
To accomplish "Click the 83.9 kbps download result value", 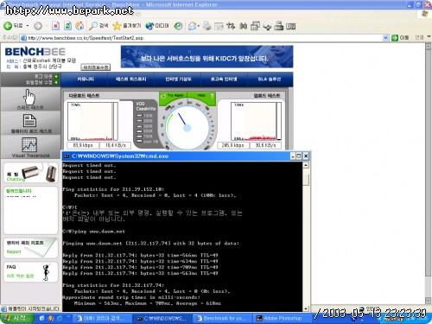I will point(83,145).
